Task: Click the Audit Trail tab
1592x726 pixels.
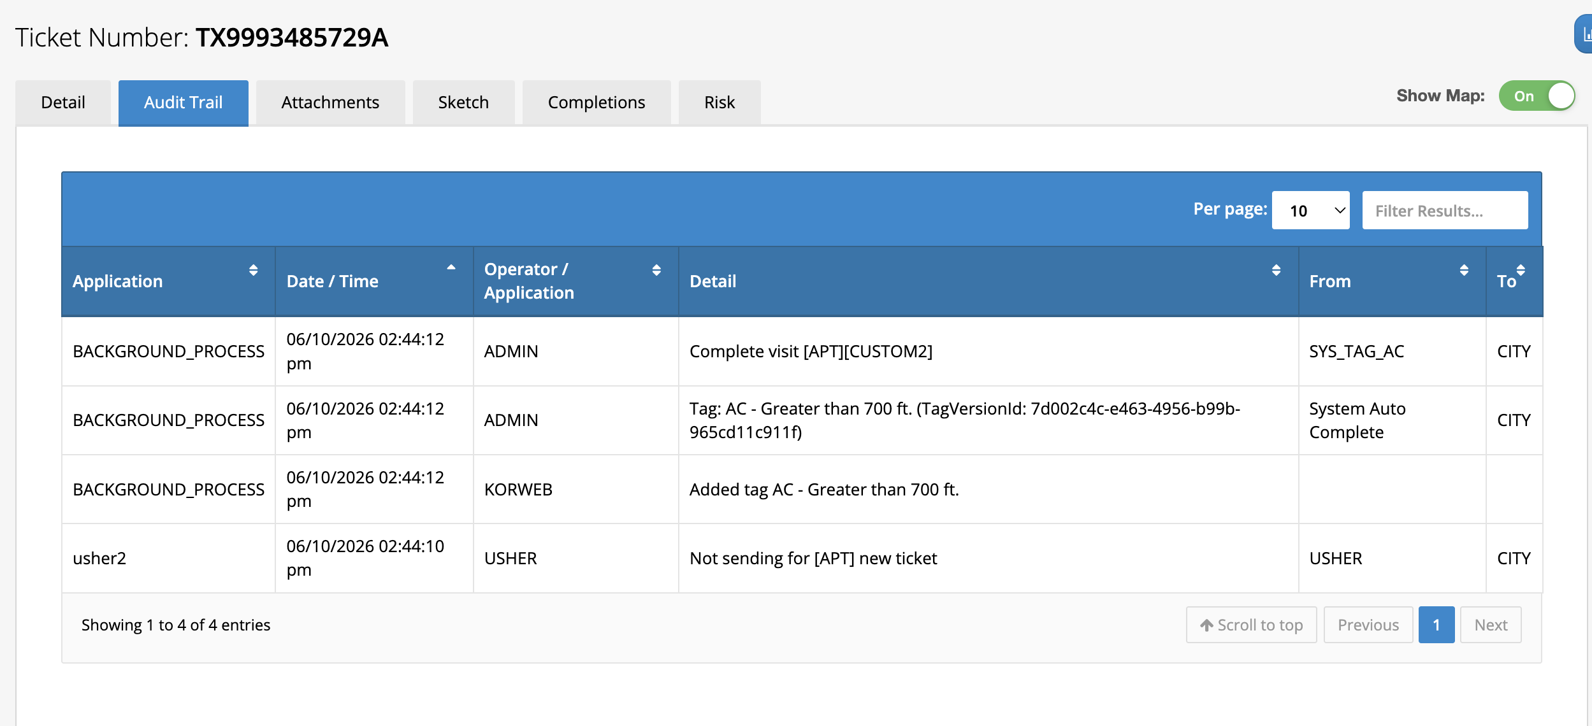Action: [x=184, y=103]
